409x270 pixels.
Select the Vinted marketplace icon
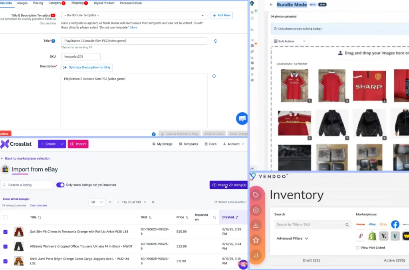[x=395, y=236]
